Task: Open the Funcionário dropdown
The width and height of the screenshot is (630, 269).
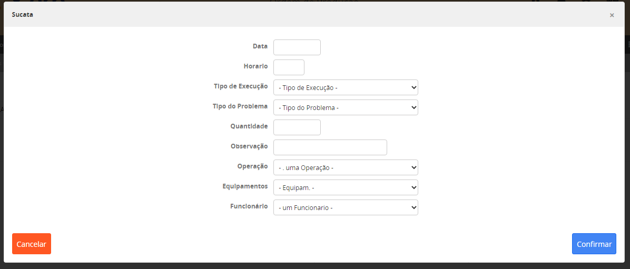Action: [346, 207]
